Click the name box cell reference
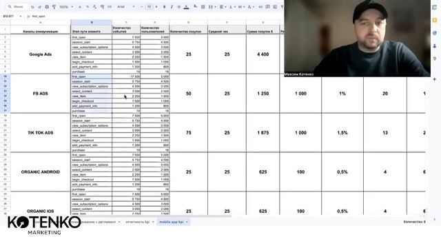441x248 pixels. tap(8, 17)
